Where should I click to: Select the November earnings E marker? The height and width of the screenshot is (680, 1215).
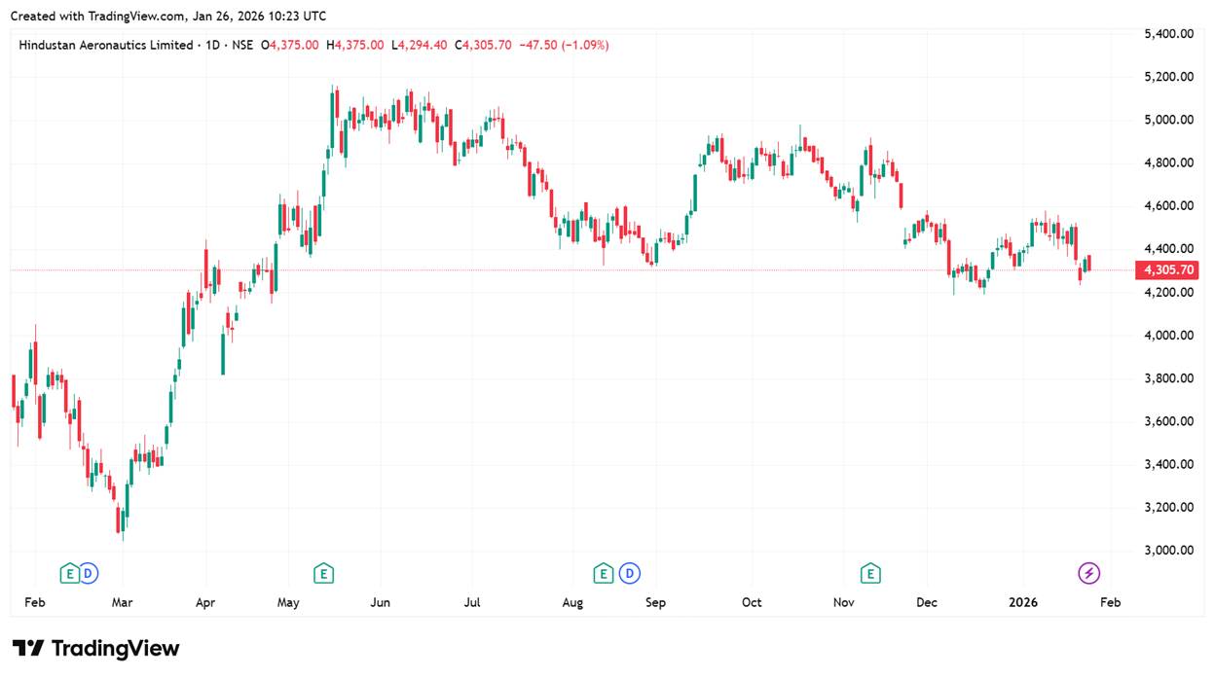coord(870,574)
